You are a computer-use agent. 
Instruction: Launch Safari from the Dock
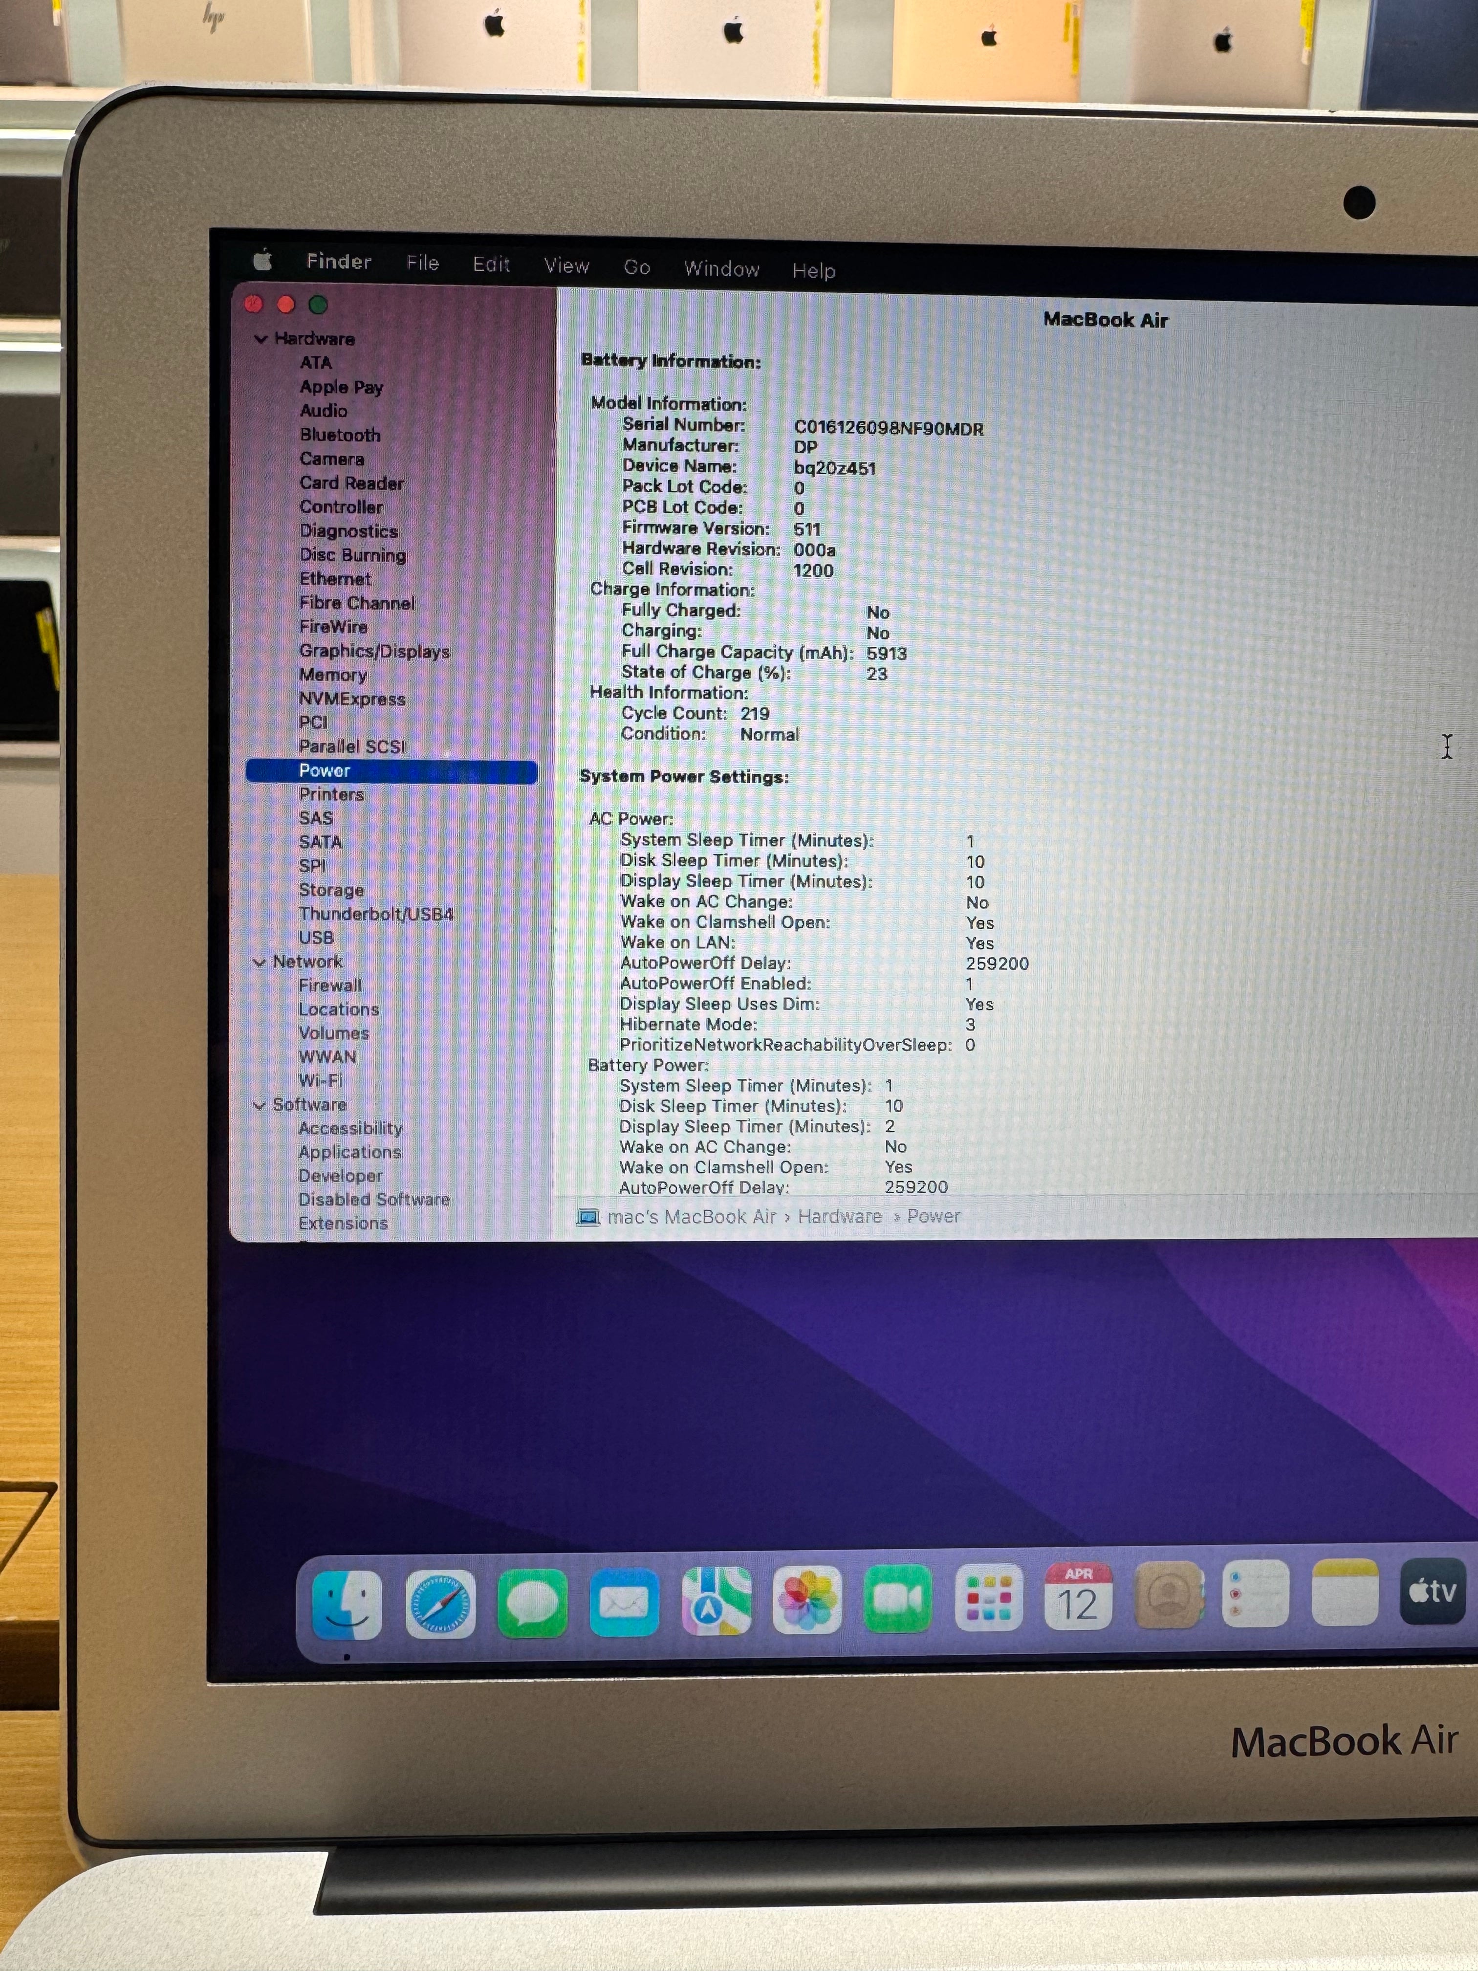tap(440, 1604)
